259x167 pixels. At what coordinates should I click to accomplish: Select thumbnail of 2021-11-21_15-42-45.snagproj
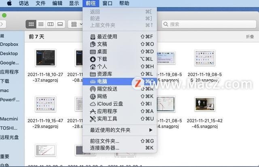click(x=205, y=104)
